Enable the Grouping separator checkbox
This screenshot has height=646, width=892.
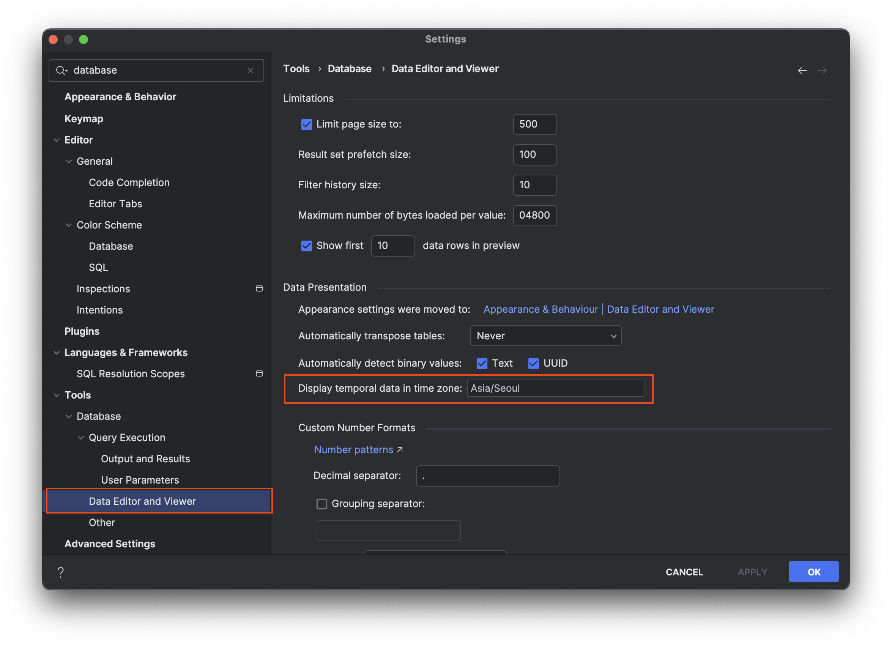click(322, 504)
